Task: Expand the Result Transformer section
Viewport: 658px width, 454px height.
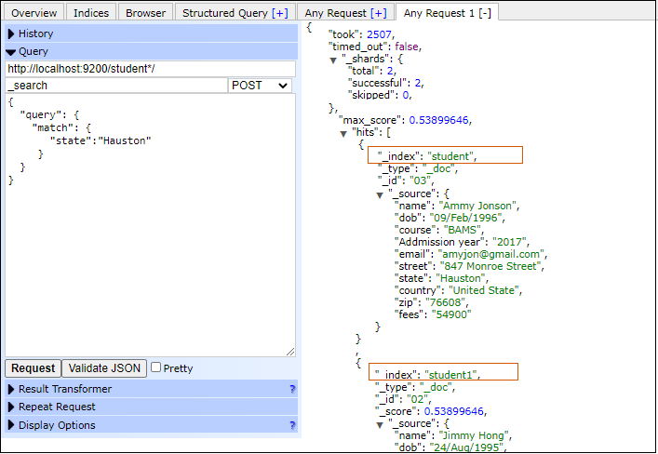Action: 151,389
